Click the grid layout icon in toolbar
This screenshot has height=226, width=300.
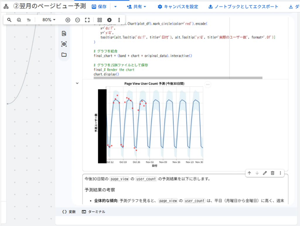(x=100, y=20)
